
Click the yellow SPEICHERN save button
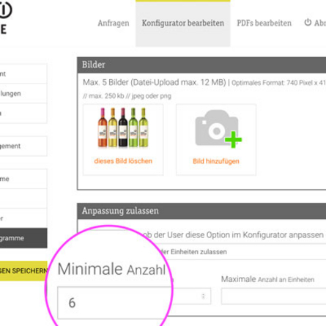tap(23, 271)
